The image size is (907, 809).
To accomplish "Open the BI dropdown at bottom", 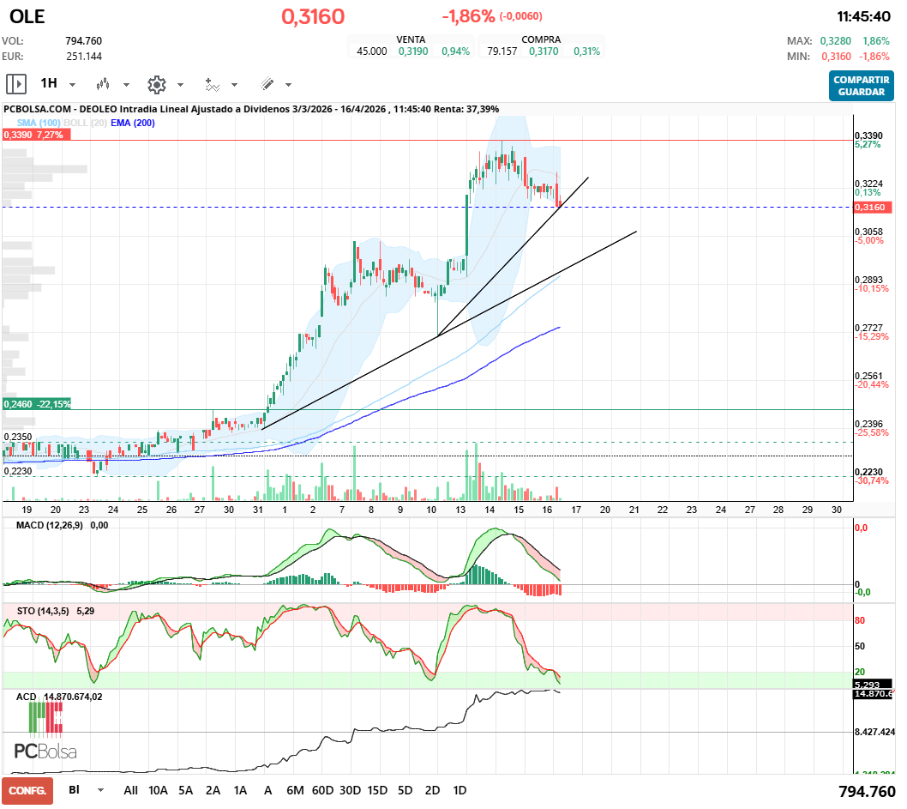I will click(x=100, y=790).
